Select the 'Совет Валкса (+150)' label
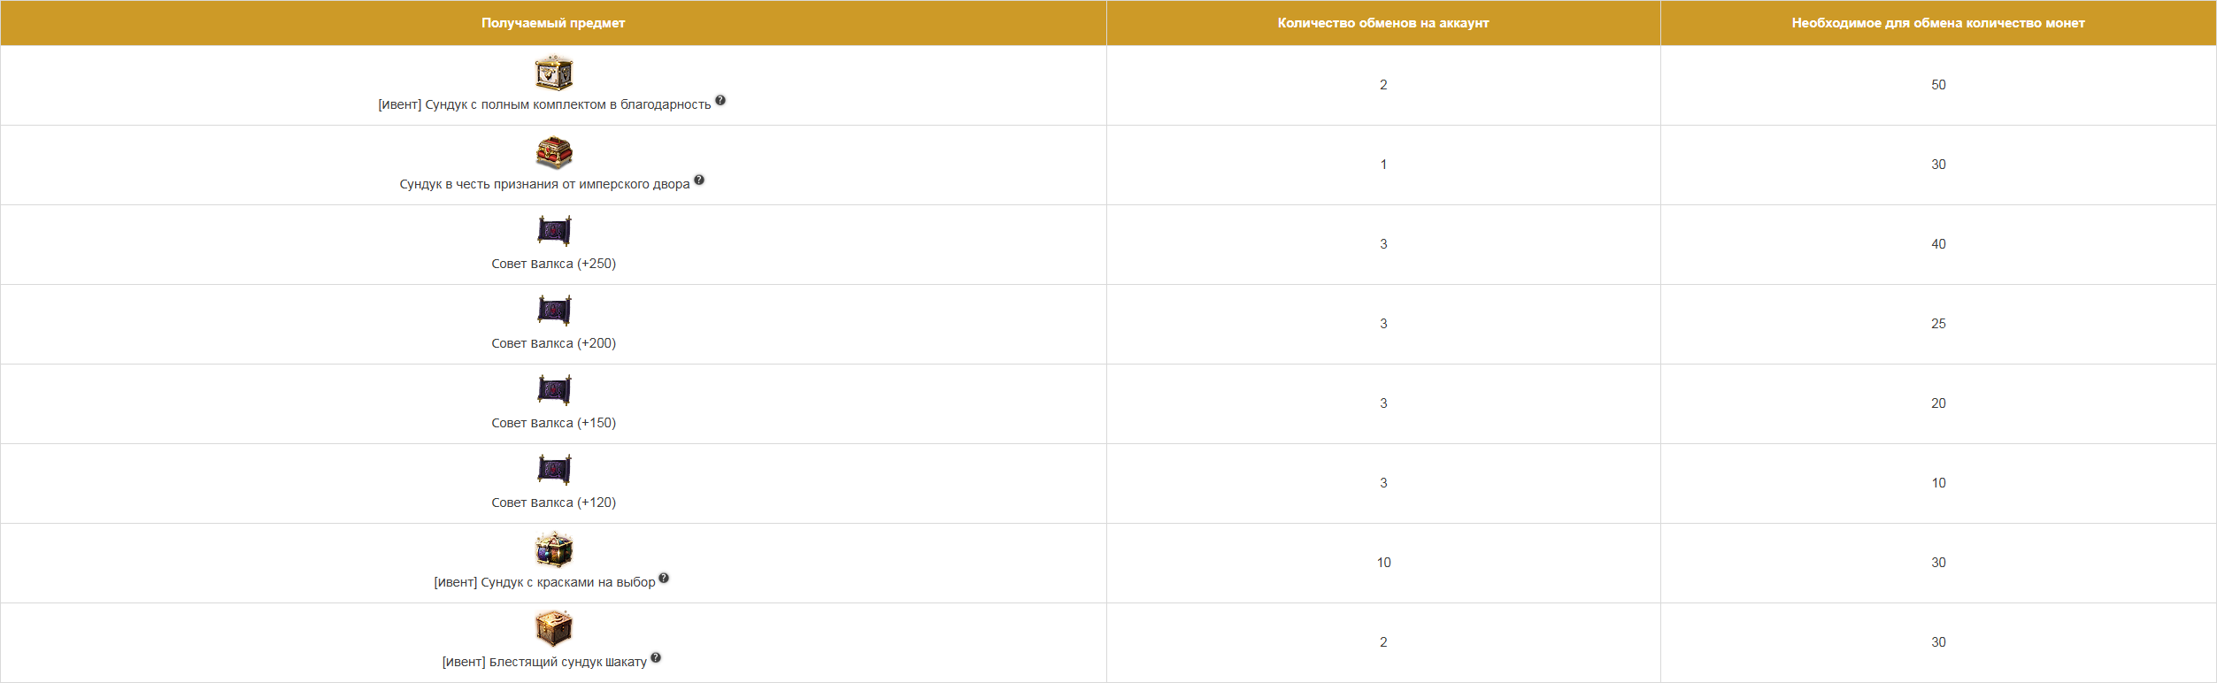The width and height of the screenshot is (2217, 683). coord(554,423)
